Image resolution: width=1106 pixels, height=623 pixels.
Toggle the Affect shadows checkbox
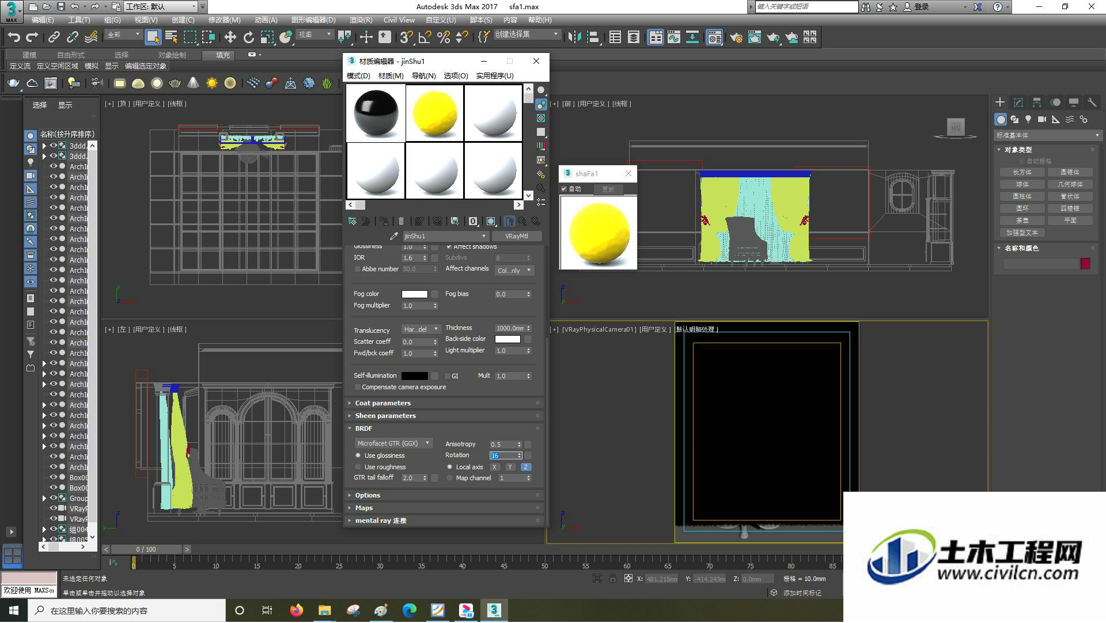[x=449, y=246]
